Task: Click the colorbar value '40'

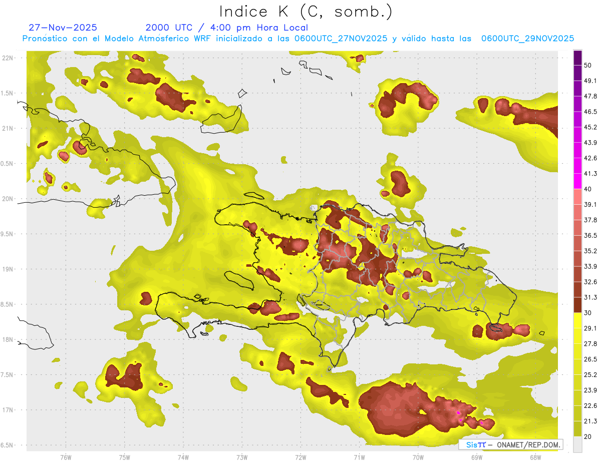Action: point(587,189)
